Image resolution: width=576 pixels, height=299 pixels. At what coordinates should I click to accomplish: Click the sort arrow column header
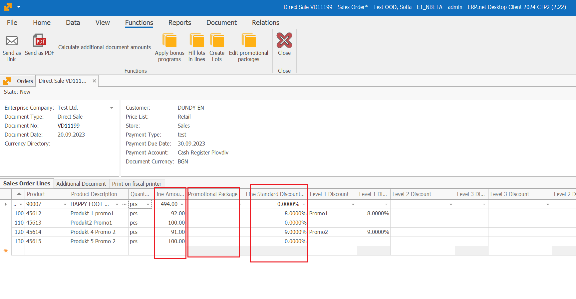click(19, 194)
